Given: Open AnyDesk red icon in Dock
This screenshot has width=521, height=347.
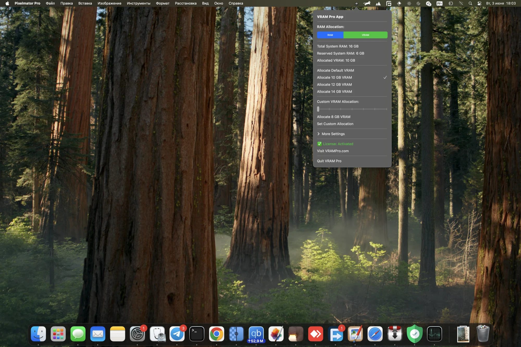Looking at the screenshot, I should pyautogui.click(x=315, y=334).
